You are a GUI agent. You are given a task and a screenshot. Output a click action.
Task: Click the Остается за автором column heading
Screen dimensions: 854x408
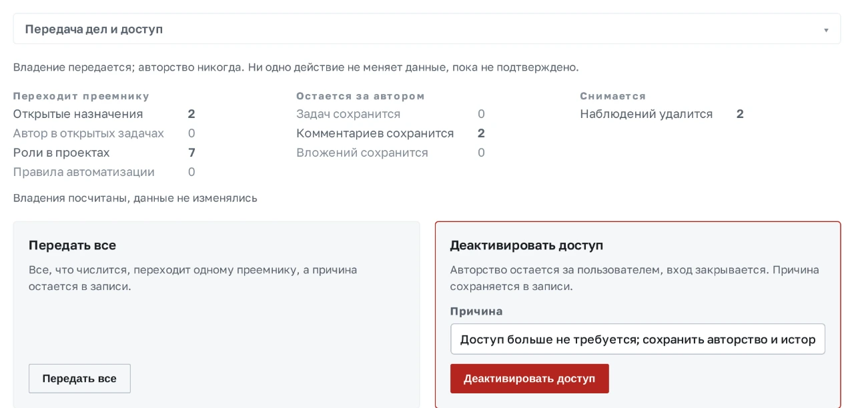tap(360, 96)
